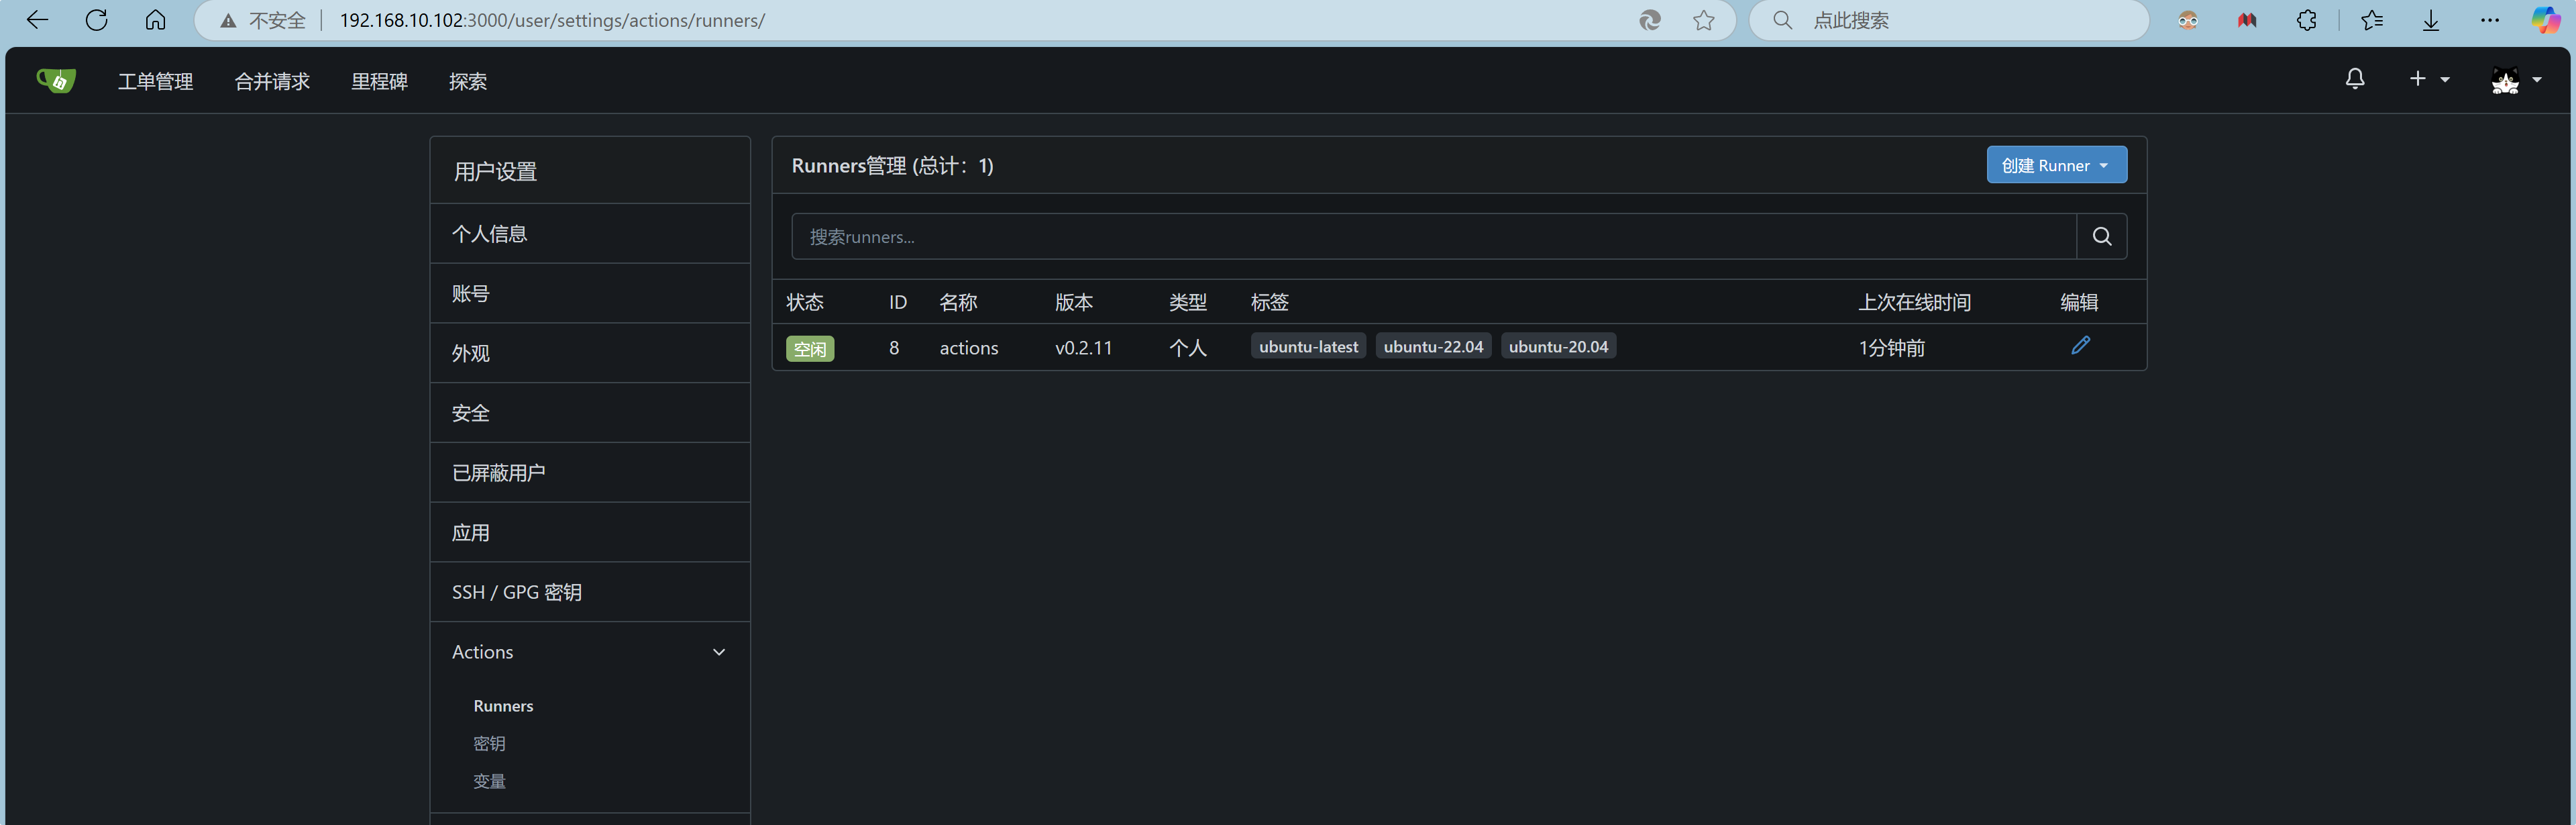Open the Copilot sidebar icon
Screen dimensions: 2576x825
(x=2545, y=20)
